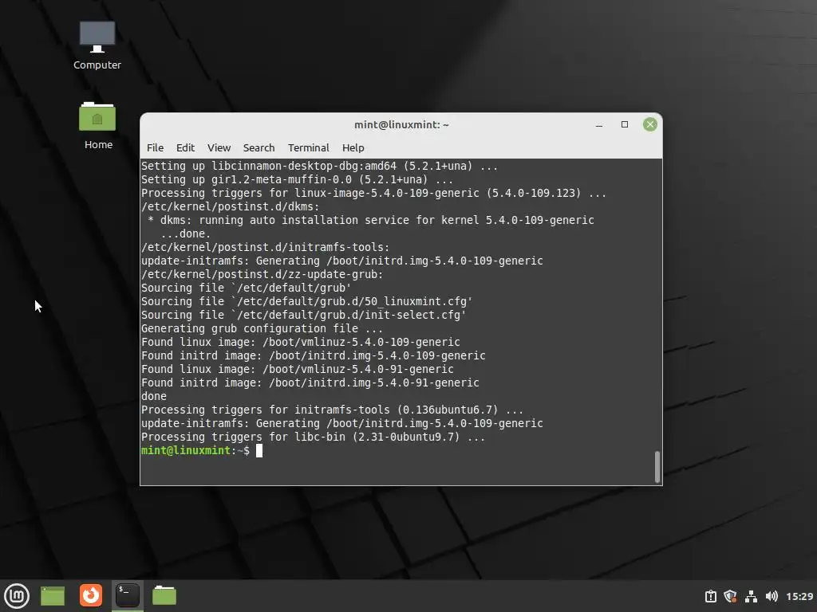Click the 'Generating grub configuration file ...' line
This screenshot has width=817, height=612.
(x=262, y=329)
